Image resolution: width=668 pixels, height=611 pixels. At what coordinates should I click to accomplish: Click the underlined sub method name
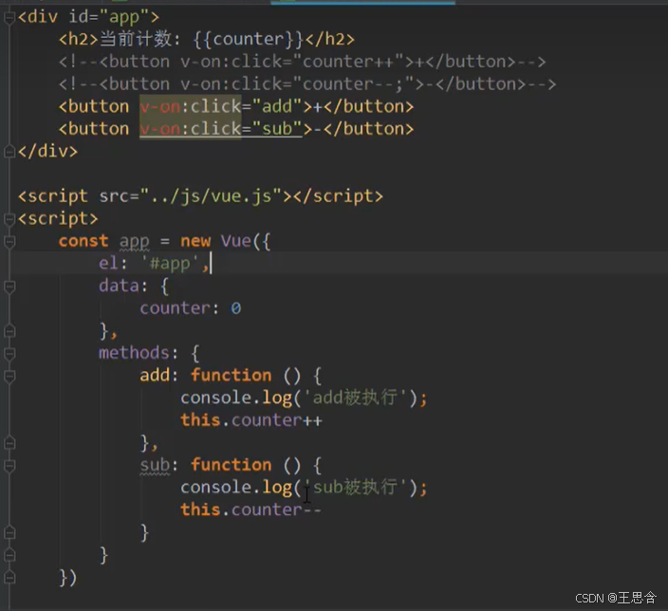[x=155, y=465]
